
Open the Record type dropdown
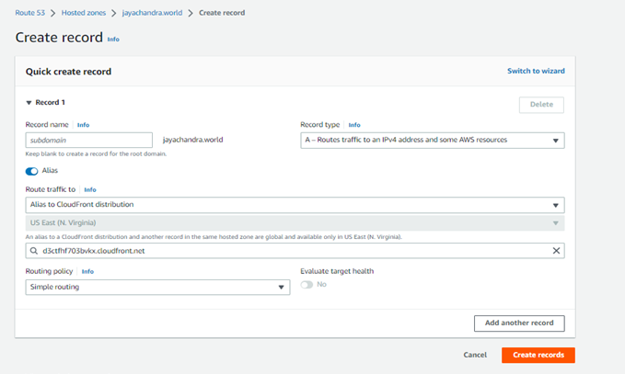[432, 141]
